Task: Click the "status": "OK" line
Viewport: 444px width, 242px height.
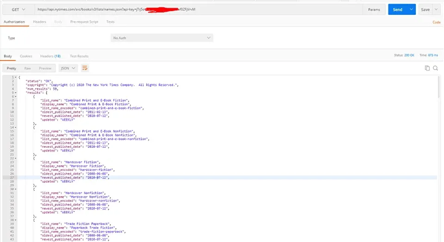Action: point(39,81)
